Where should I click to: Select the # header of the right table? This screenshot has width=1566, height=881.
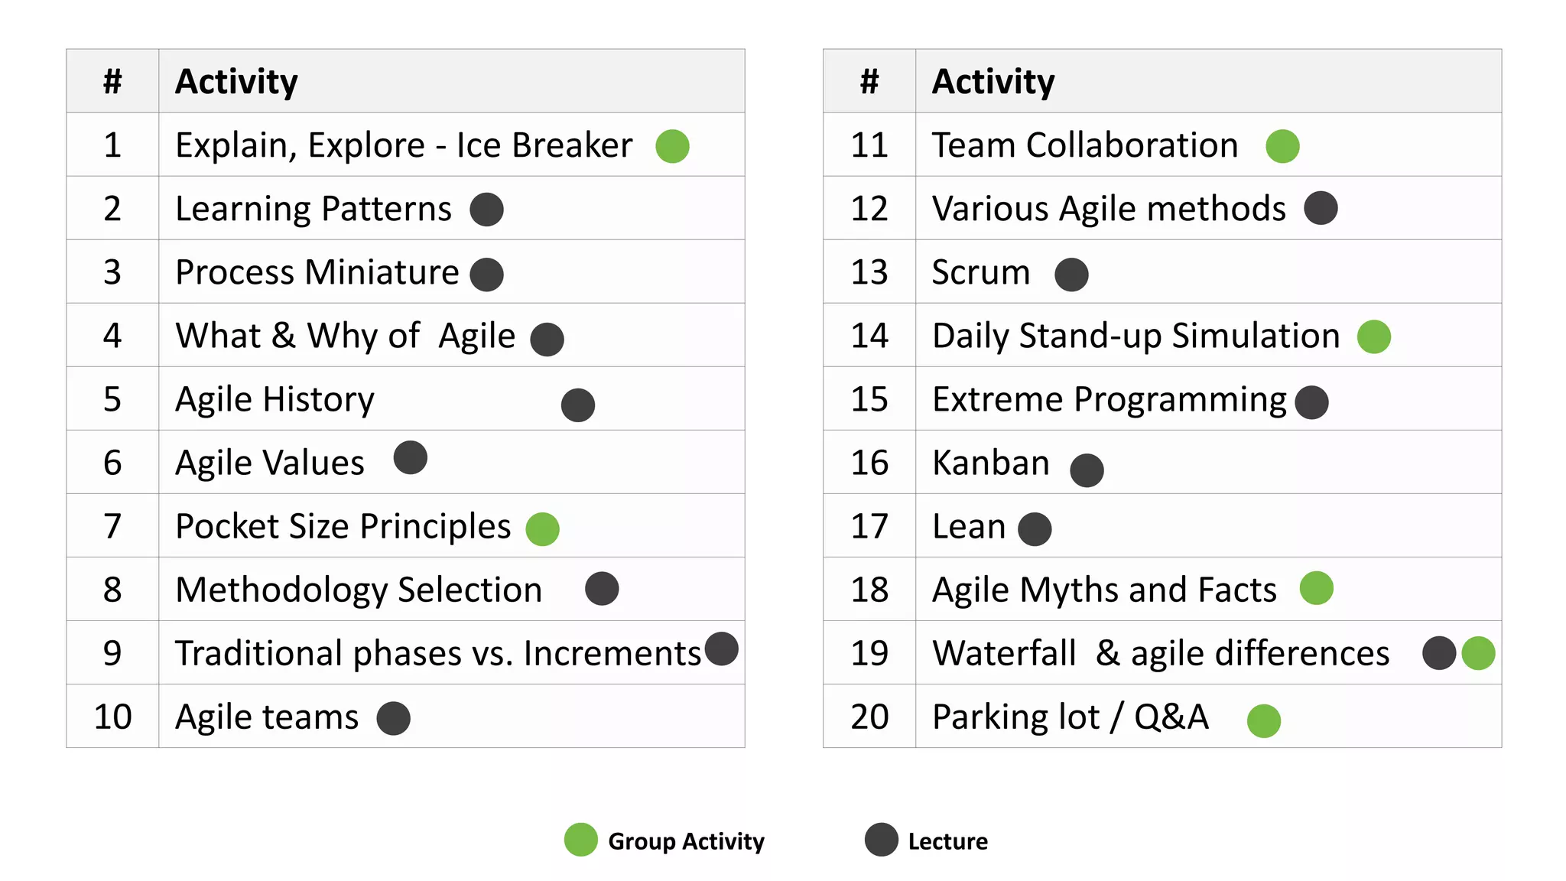[869, 81]
